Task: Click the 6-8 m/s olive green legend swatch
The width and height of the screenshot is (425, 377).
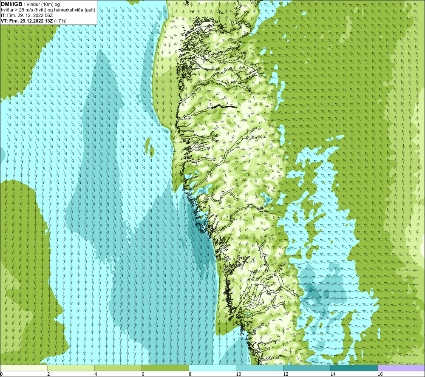Action: tap(165, 368)
